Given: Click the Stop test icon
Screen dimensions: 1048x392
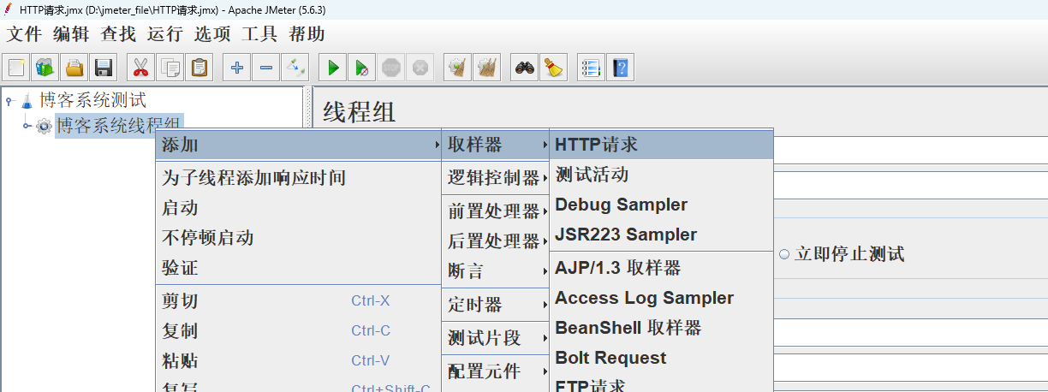Looking at the screenshot, I should point(391,67).
